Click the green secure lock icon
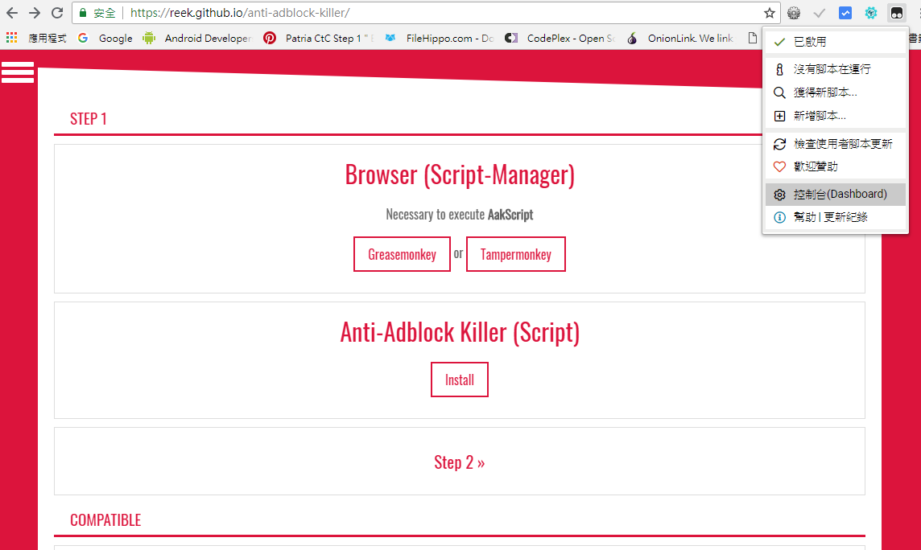The width and height of the screenshot is (921, 550). coord(83,13)
